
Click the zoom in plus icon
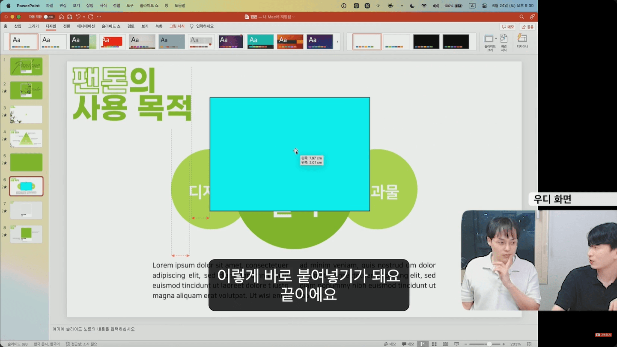pos(504,344)
